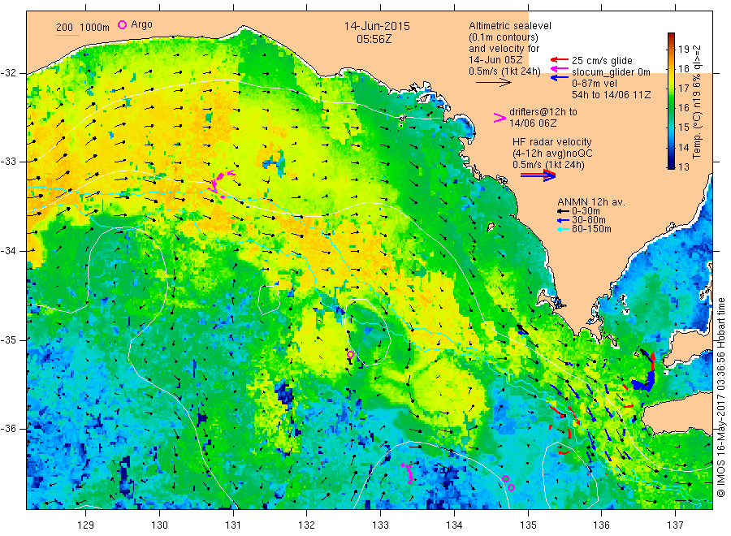The image size is (731, 536).
Task: Click the 133 longitude axis label
Action: pos(380,525)
